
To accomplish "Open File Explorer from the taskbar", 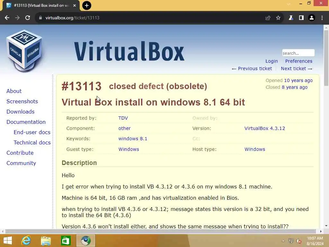I will tap(46, 241).
